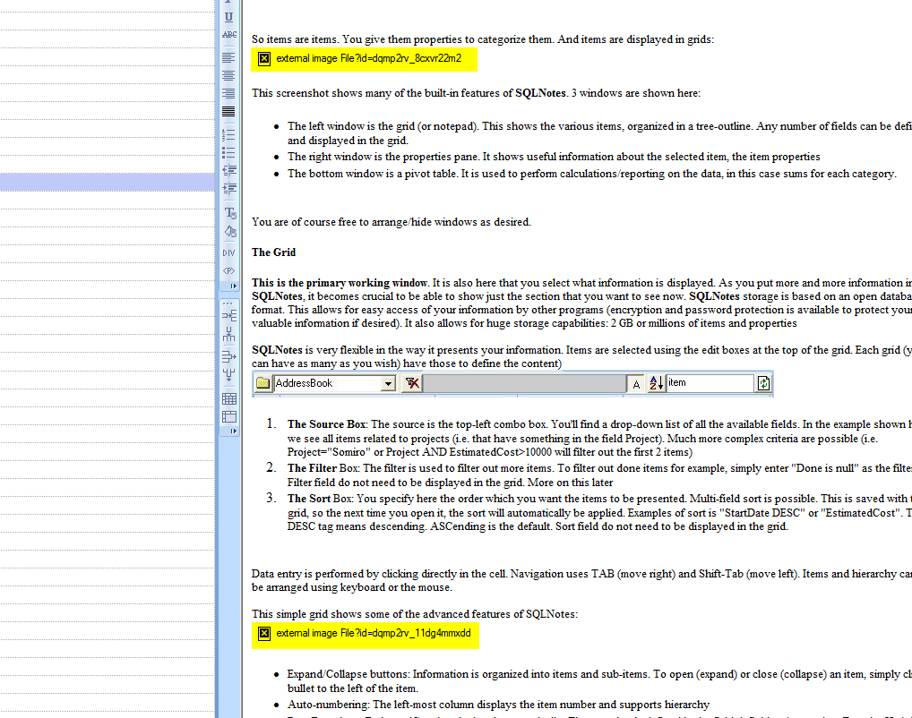Screen dimensions: 912x718
Task: Pick the paint bucket background color tool
Action: pyautogui.click(x=229, y=231)
